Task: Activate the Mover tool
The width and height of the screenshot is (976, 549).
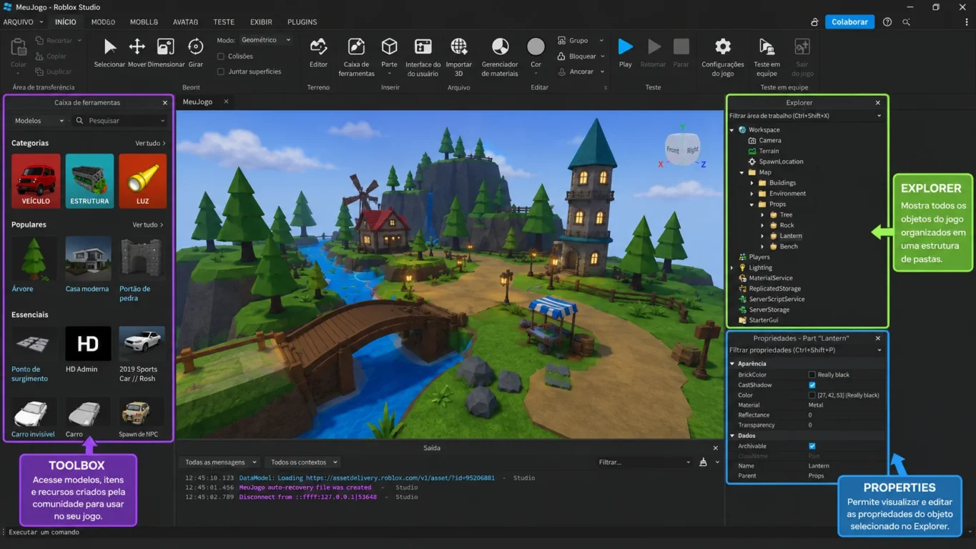Action: tap(137, 53)
